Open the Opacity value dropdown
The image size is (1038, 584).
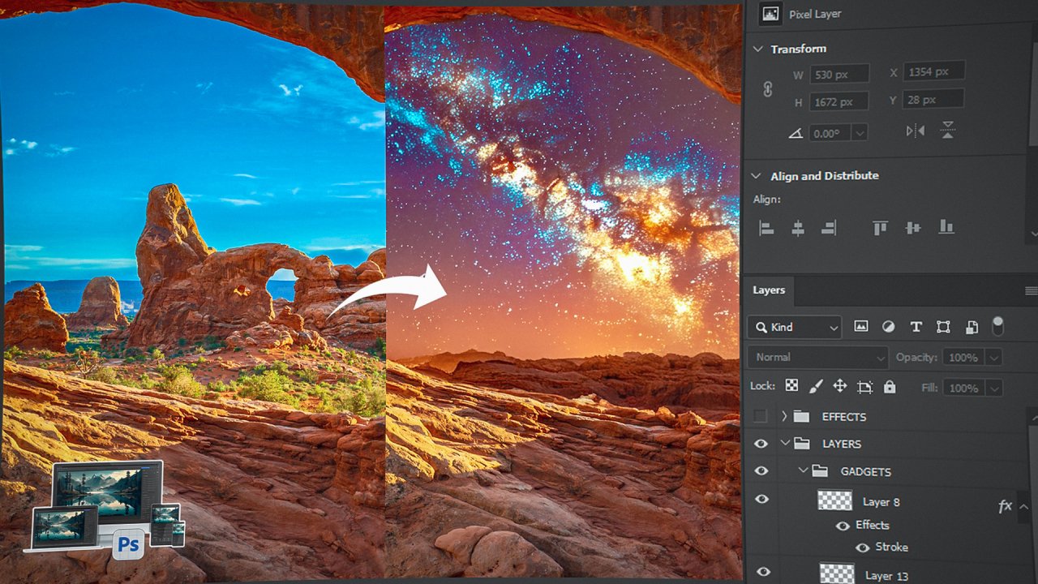pos(993,357)
